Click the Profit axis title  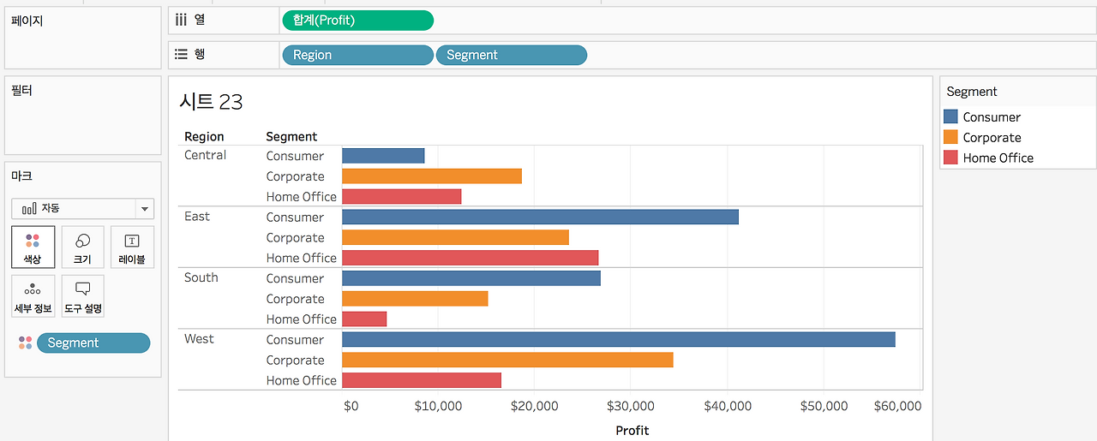(x=632, y=430)
